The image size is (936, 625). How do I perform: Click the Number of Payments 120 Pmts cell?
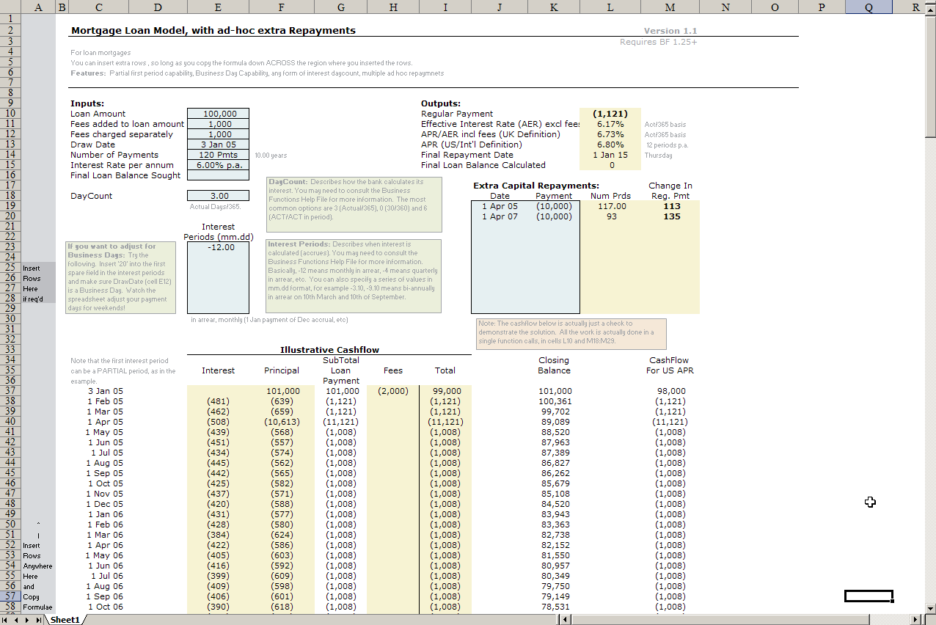click(218, 155)
